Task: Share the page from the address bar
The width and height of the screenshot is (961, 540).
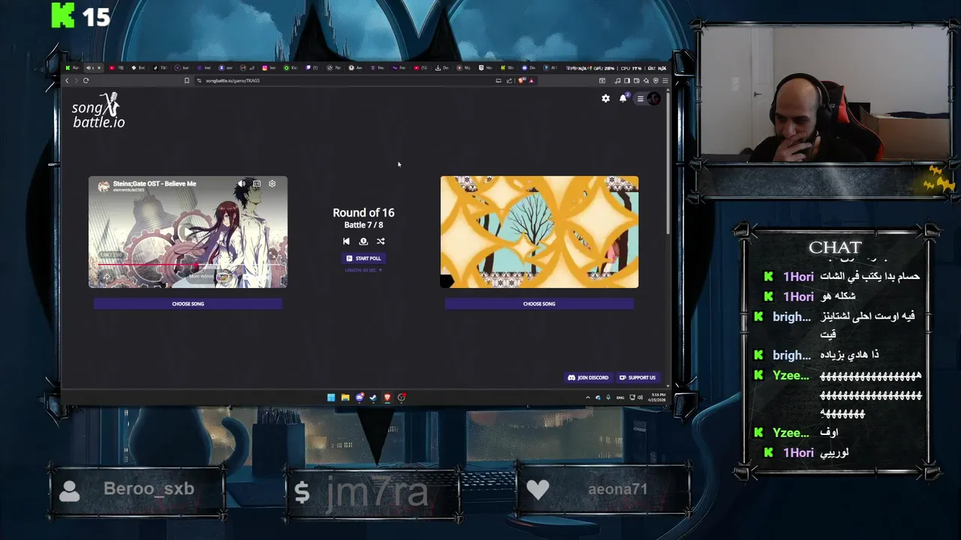Action: pyautogui.click(x=509, y=80)
